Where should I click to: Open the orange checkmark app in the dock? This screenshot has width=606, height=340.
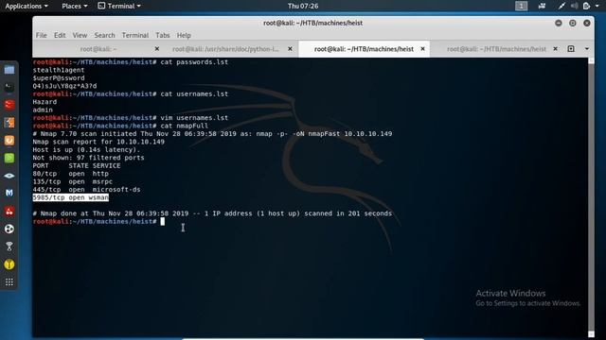9,141
